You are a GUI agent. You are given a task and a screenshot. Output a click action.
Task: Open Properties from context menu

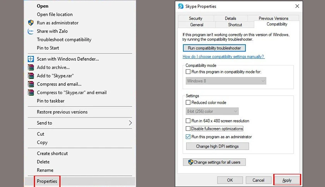[x=80, y=181]
